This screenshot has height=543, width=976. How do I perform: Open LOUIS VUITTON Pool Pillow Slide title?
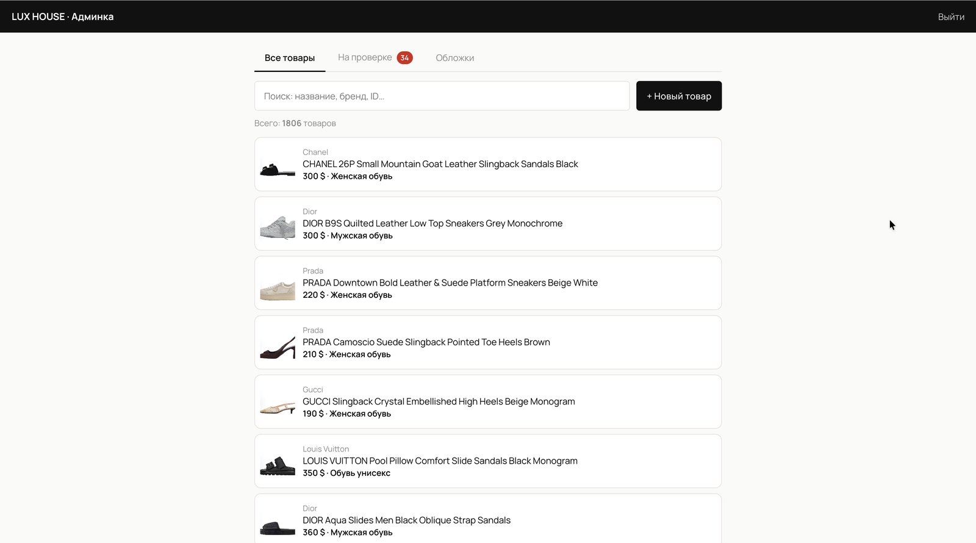pos(440,461)
